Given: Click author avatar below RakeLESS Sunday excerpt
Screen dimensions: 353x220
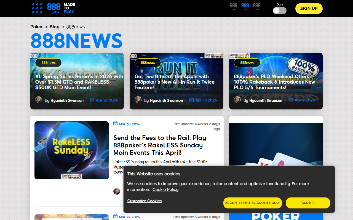Looking at the screenshot, I should 117,191.
